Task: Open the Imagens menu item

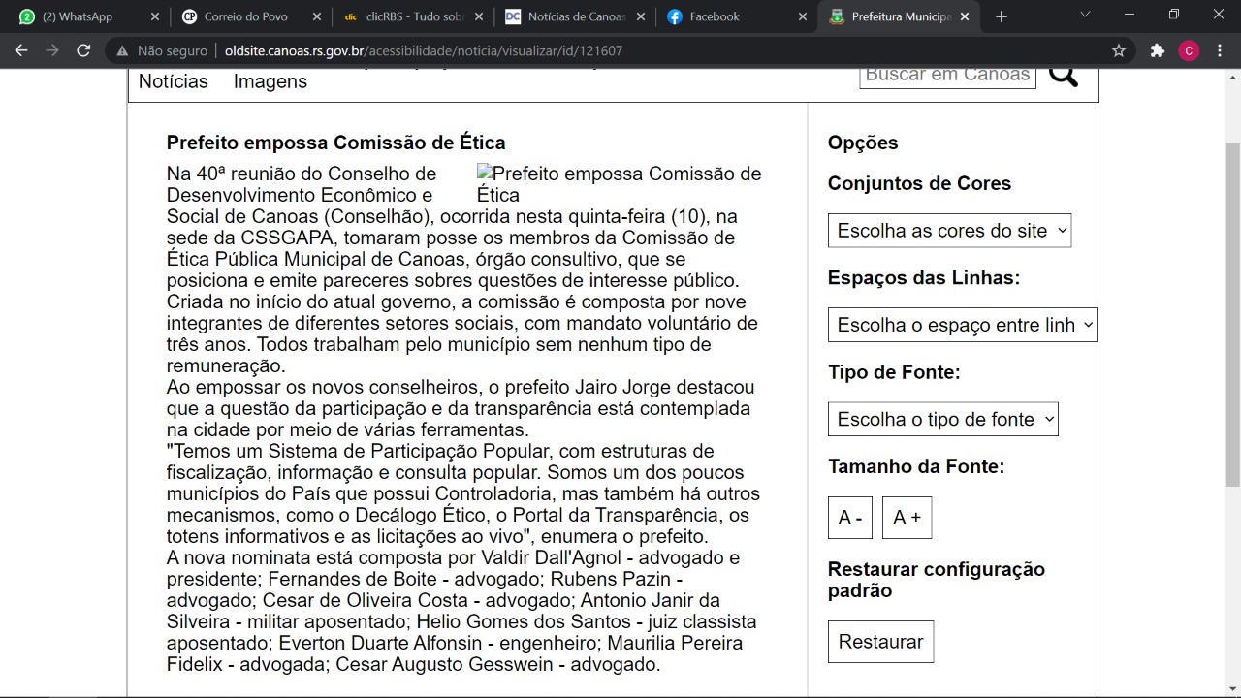Action: point(270,81)
